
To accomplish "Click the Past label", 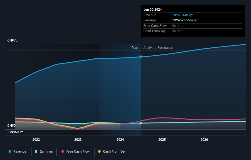I will point(135,48).
